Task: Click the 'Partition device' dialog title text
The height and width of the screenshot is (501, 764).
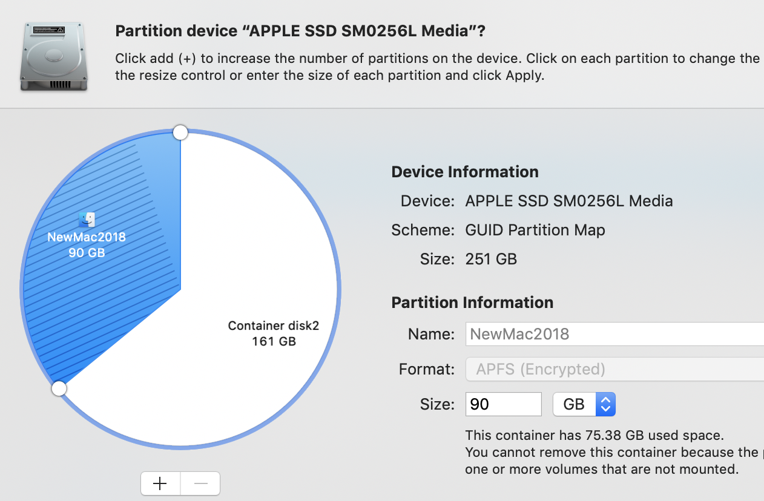Action: 300,31
